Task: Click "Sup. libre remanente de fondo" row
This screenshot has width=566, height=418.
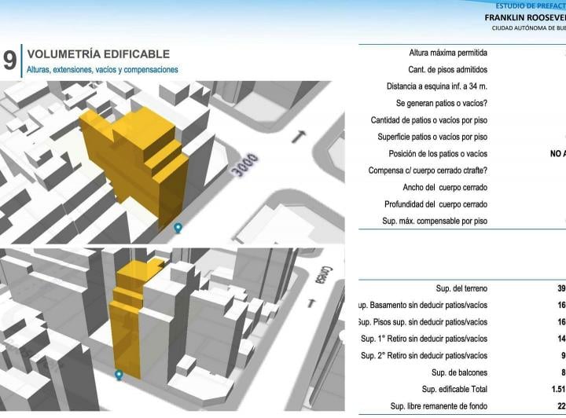Action: 439,406
